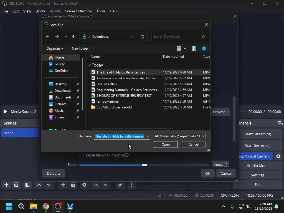Viewport: 284px width, 213px height.
Task: Click the Search Downloads field
Action: 179,37
